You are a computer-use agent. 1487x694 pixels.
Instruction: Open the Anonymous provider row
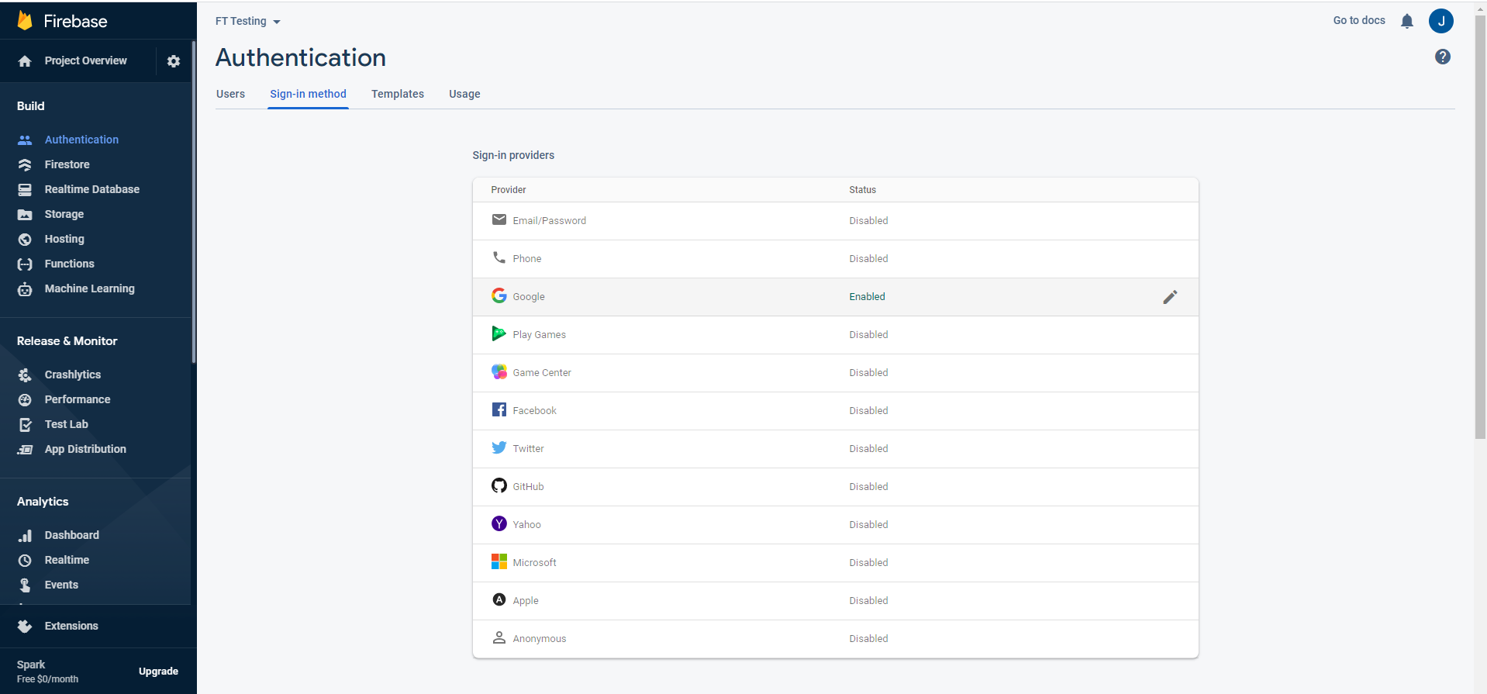[x=835, y=639]
